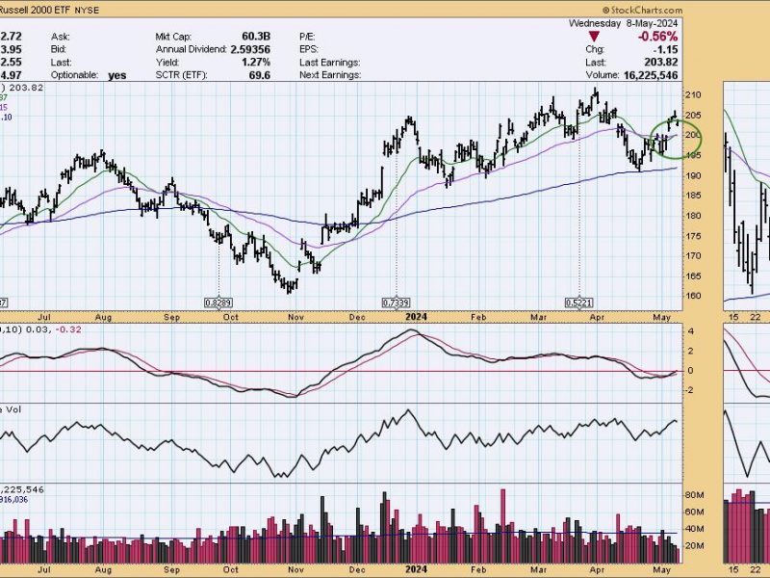The image size is (770, 578).
Task: Select the "60M" volume axis label
Action: (x=693, y=512)
